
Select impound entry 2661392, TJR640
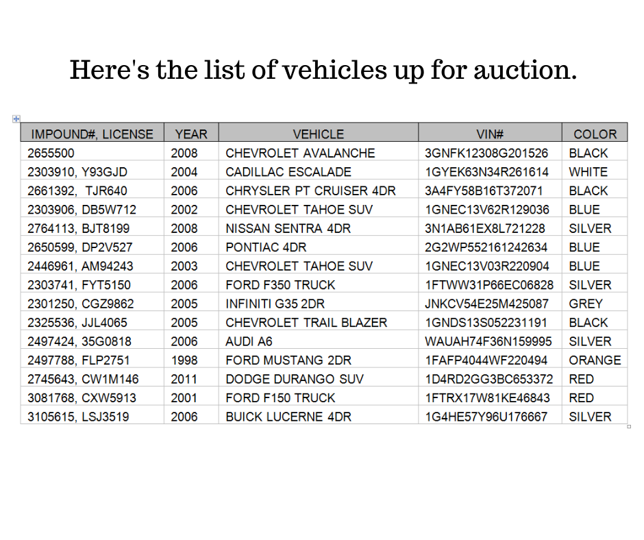[x=92, y=191]
